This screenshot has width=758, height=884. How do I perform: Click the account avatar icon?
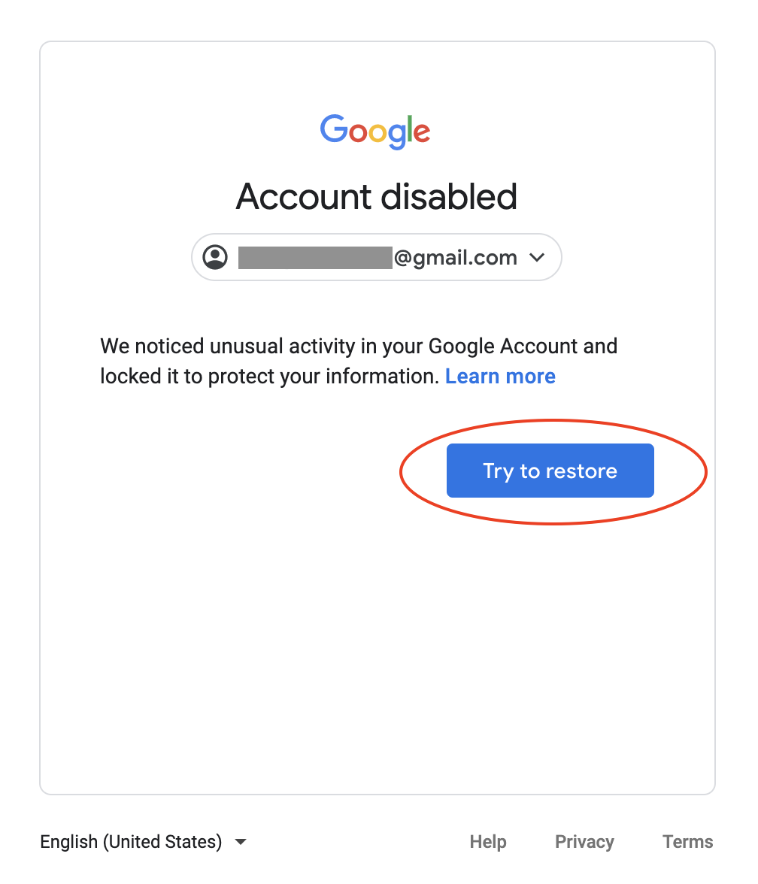[215, 258]
